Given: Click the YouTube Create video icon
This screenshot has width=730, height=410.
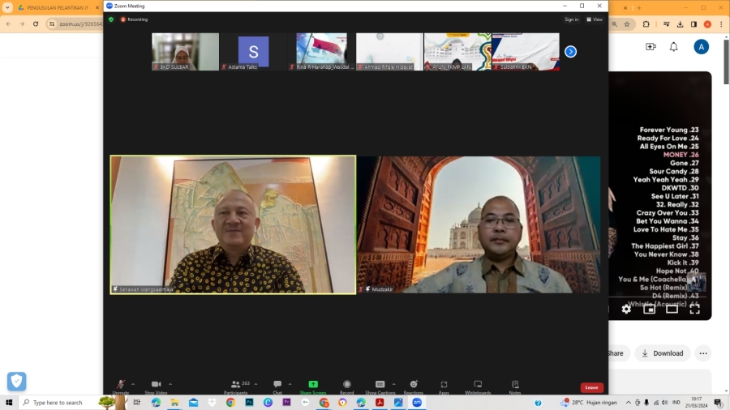Looking at the screenshot, I should point(651,46).
